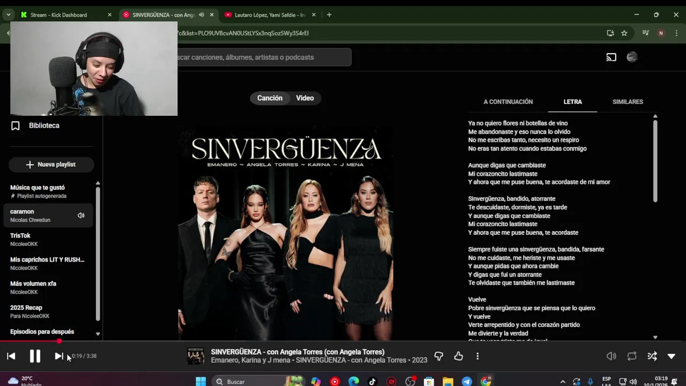Viewport: 686px width, 386px height.
Task: Open the YouTube Music account avatar
Action: click(632, 57)
